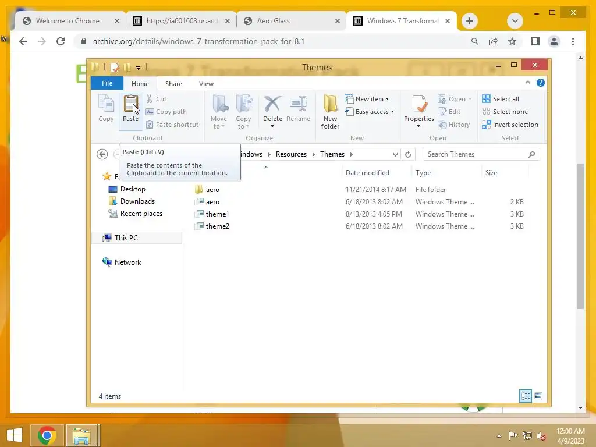Open Quick Access Toolbar customize dropdown

coord(139,68)
